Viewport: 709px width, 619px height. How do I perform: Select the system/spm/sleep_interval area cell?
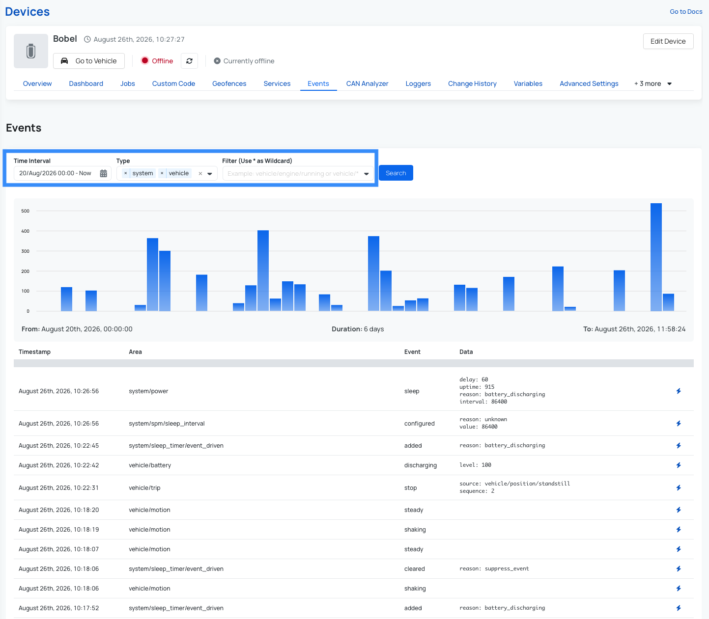pyautogui.click(x=167, y=424)
